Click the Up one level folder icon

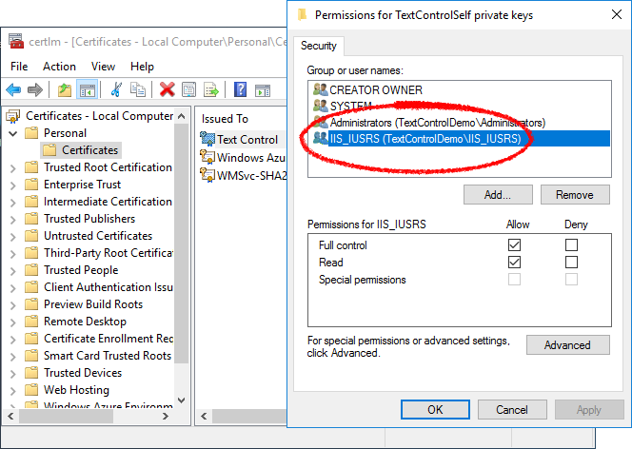click(x=65, y=89)
